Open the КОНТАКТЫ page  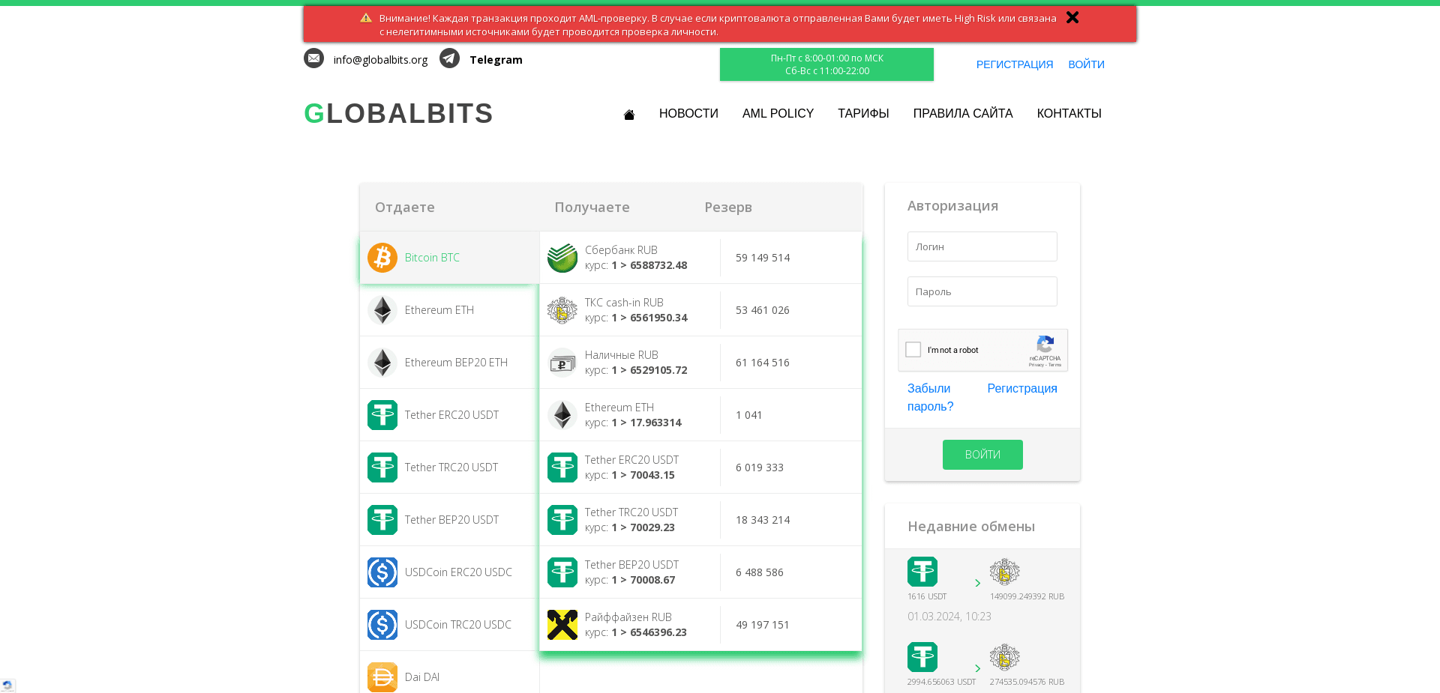1069,113
